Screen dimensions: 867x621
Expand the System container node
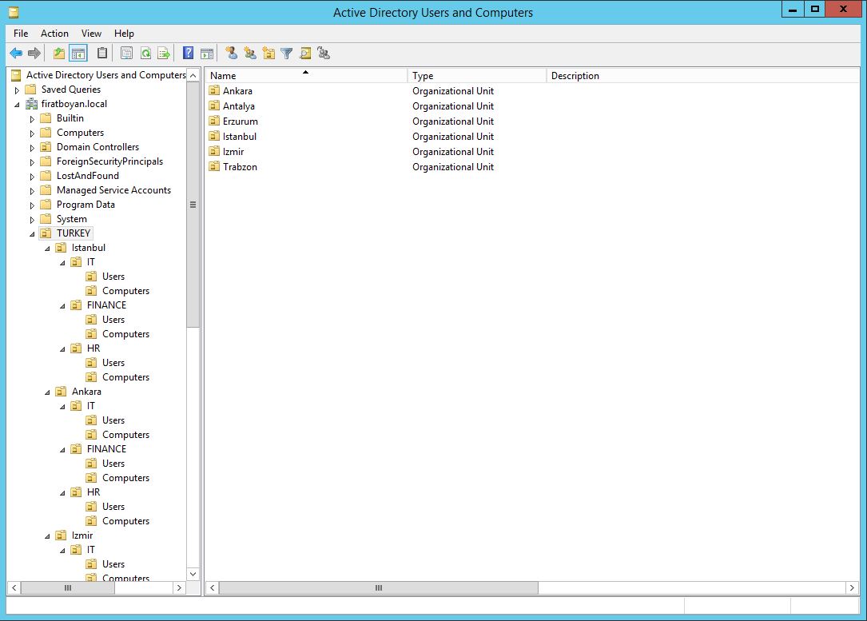(32, 219)
